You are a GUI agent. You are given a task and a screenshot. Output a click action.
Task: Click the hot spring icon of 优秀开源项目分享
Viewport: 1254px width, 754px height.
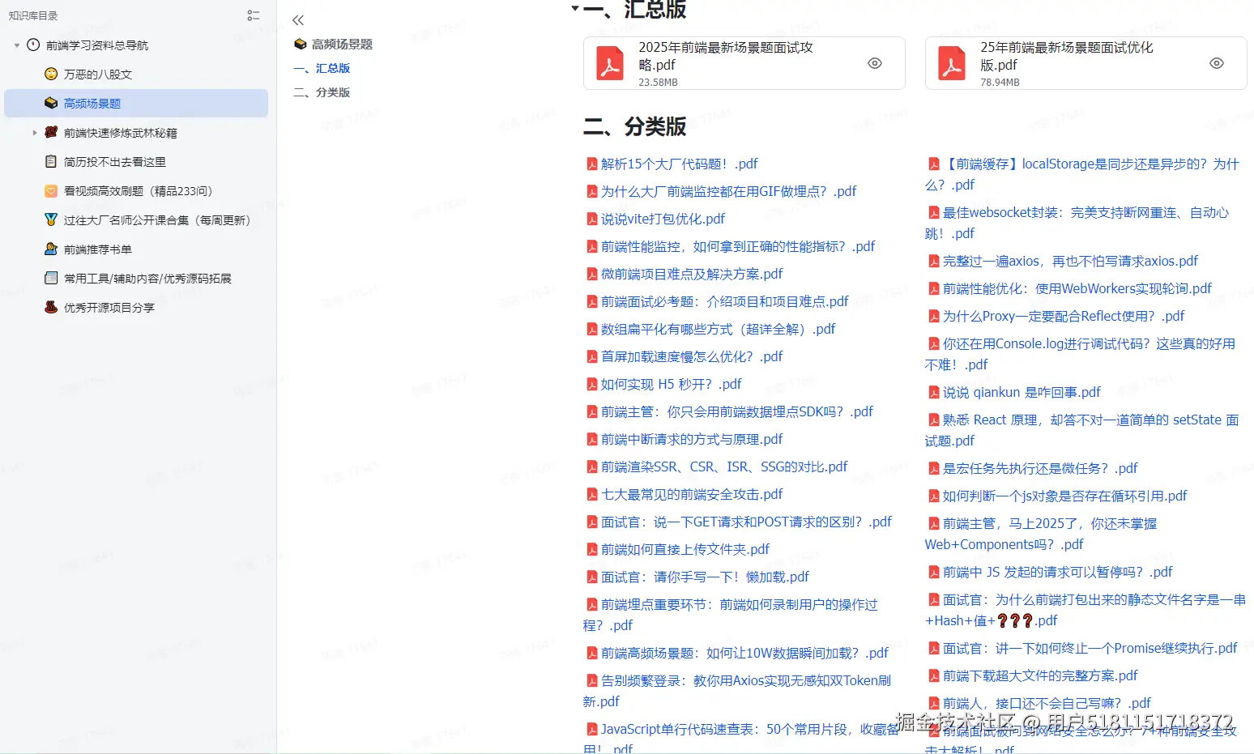50,307
